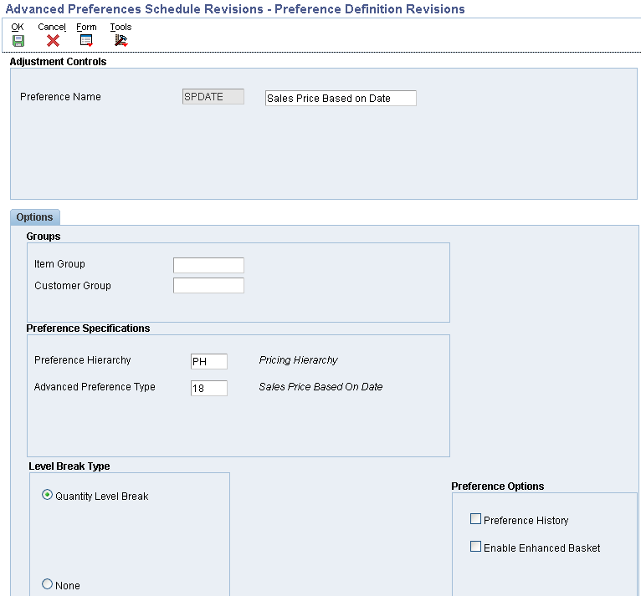
Task: Click the Item Group label
Action: [59, 264]
